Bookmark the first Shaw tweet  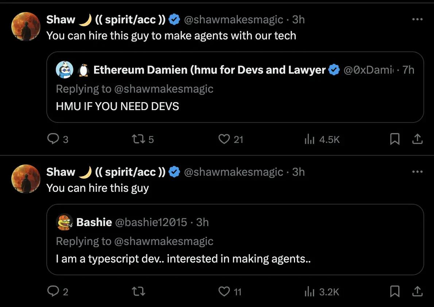(395, 139)
